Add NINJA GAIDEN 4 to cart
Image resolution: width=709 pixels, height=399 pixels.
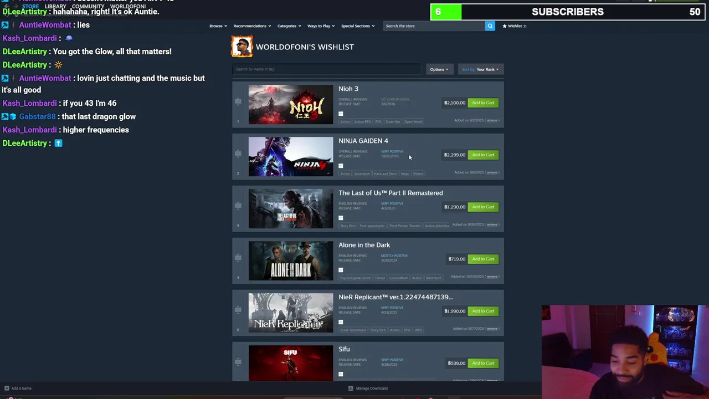(483, 155)
